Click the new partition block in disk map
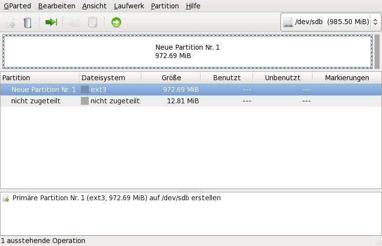This screenshot has height=246, width=382. [187, 52]
